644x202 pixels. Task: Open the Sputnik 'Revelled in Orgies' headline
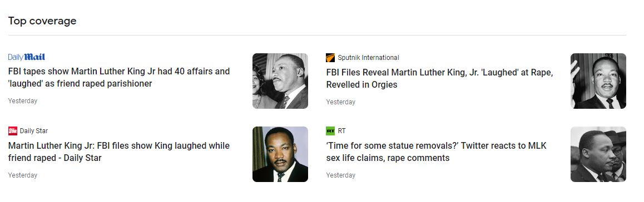439,79
